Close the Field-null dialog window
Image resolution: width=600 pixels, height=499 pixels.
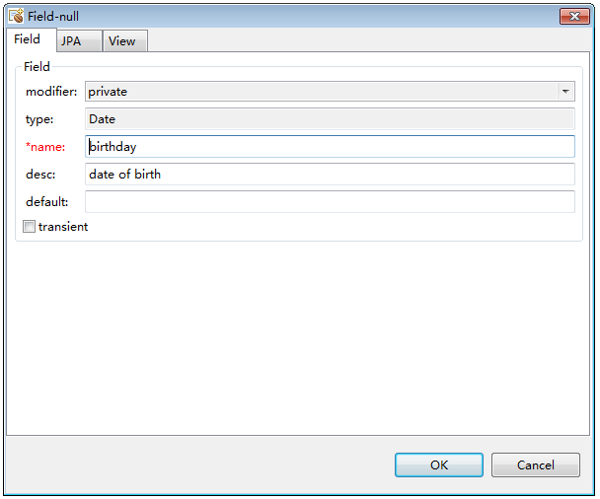[574, 17]
